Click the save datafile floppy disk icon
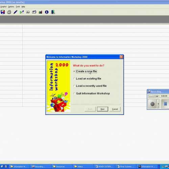 coord(3,12)
